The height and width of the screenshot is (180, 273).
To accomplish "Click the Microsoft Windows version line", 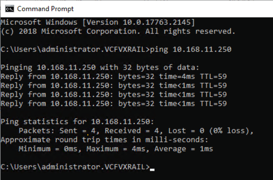I will [98, 22].
